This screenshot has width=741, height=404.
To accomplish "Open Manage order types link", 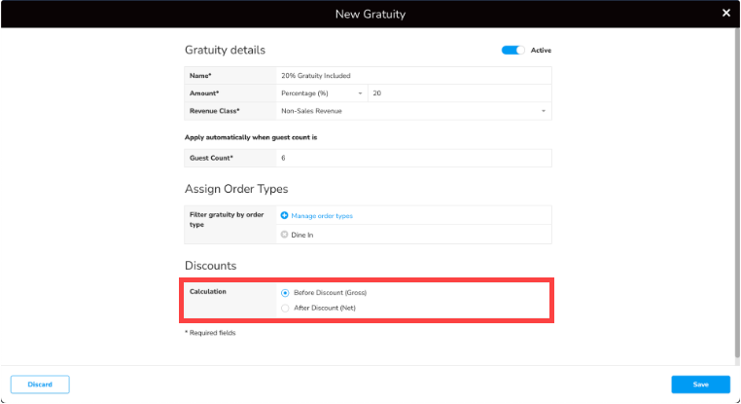I will (322, 215).
